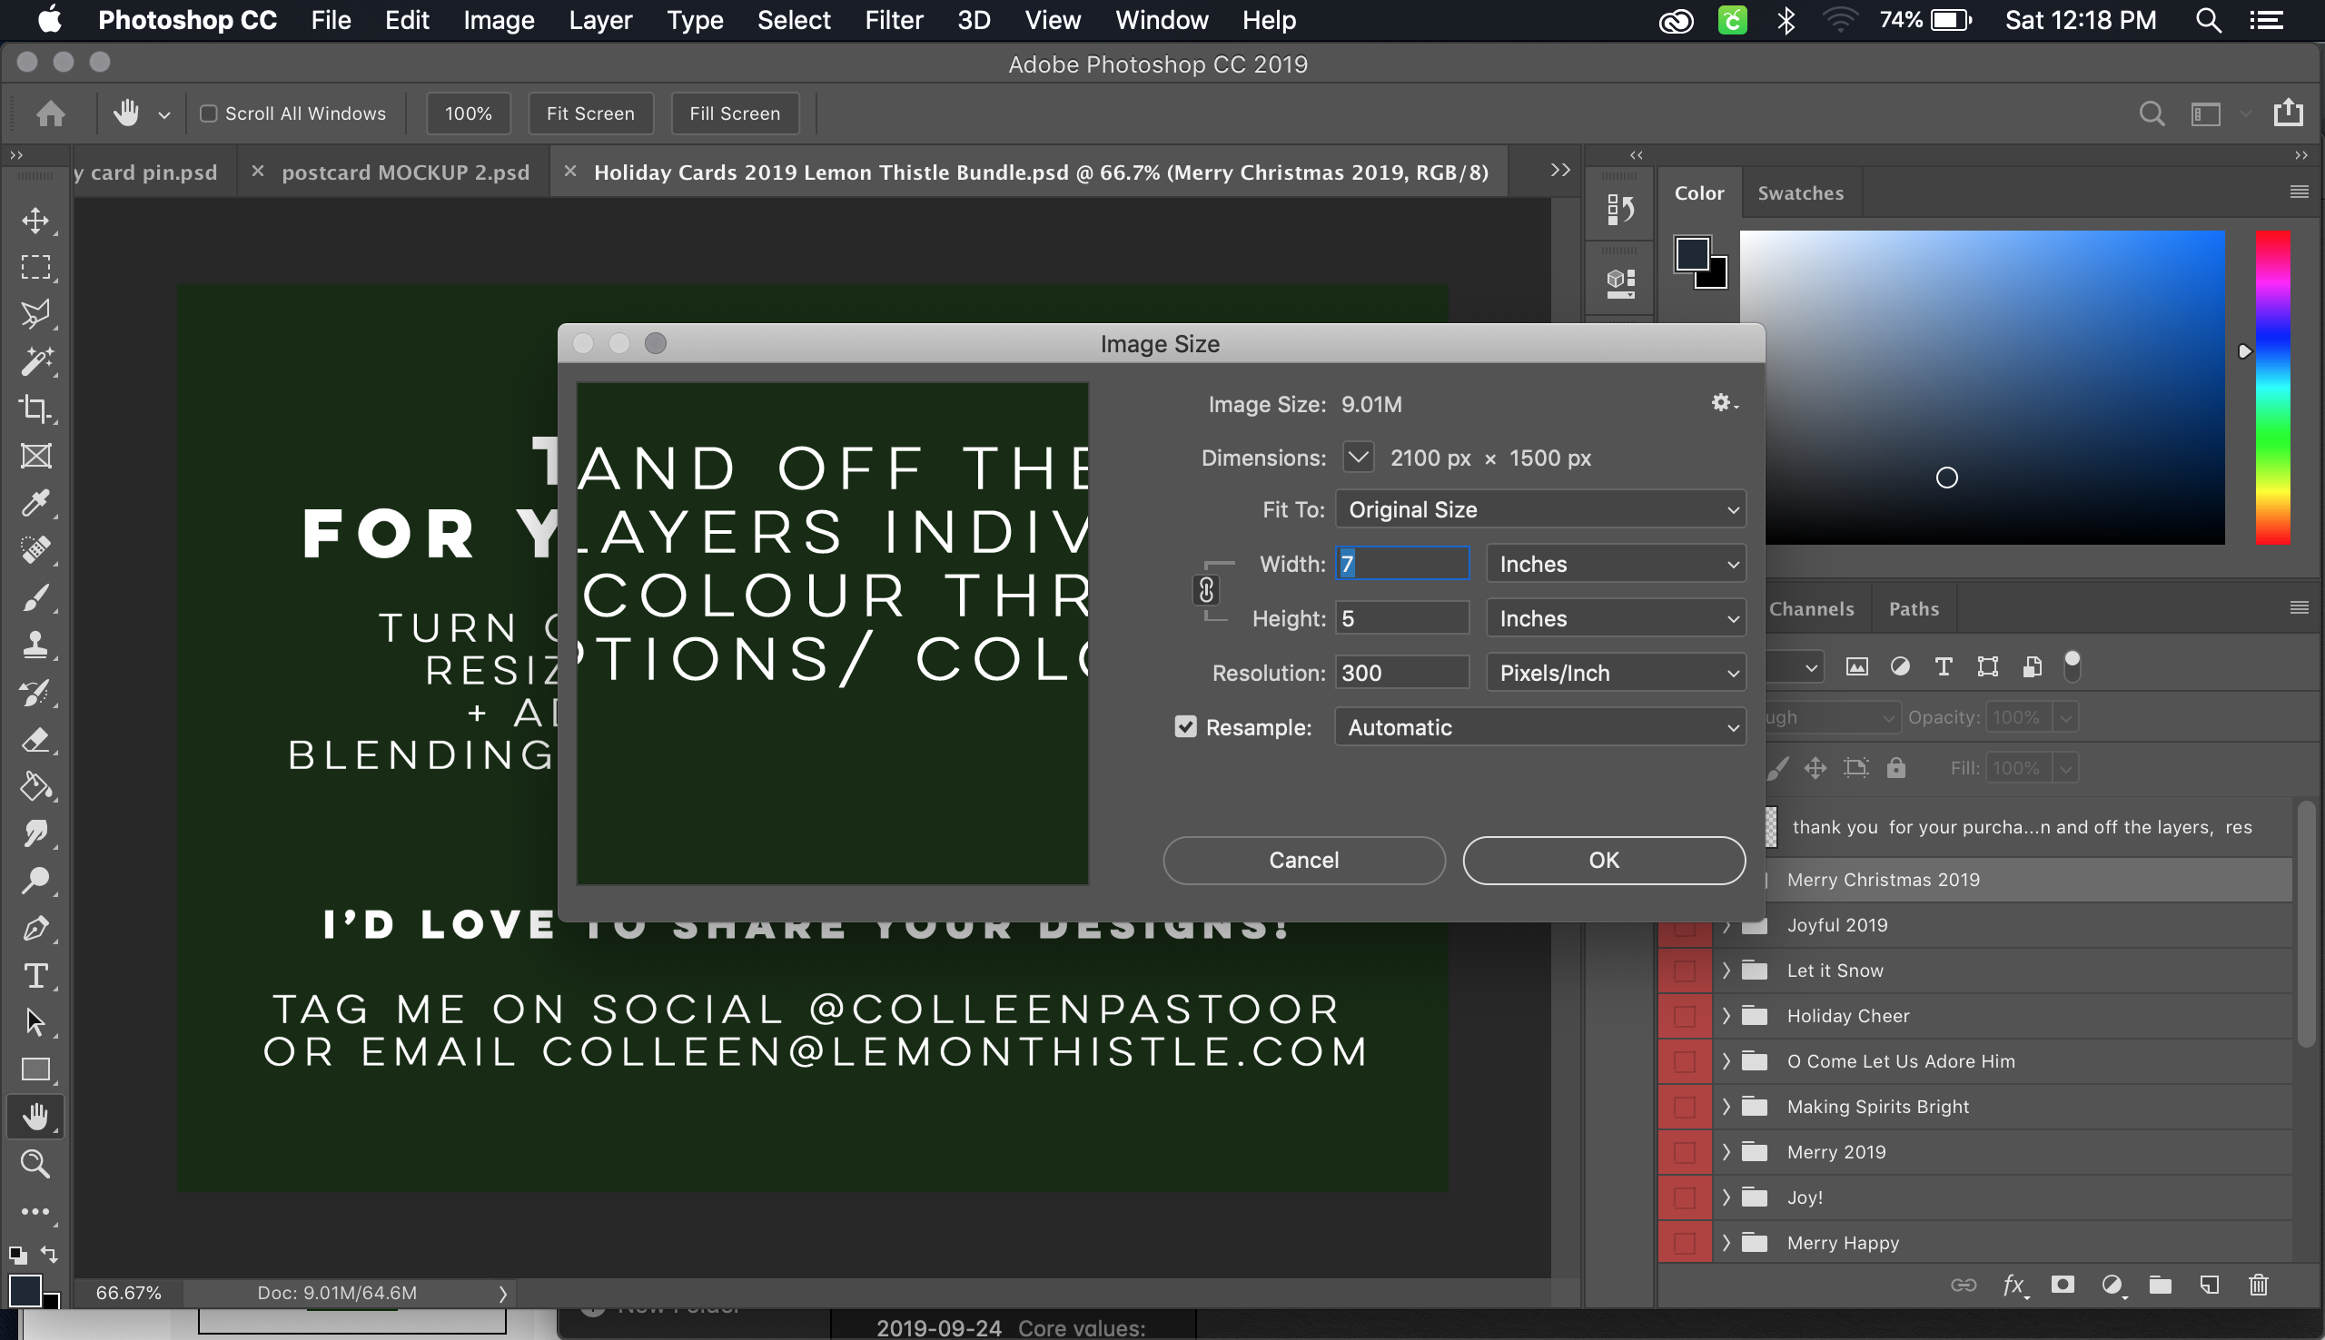Open the Fit To dropdown
Image resolution: width=2325 pixels, height=1340 pixels.
click(x=1540, y=509)
